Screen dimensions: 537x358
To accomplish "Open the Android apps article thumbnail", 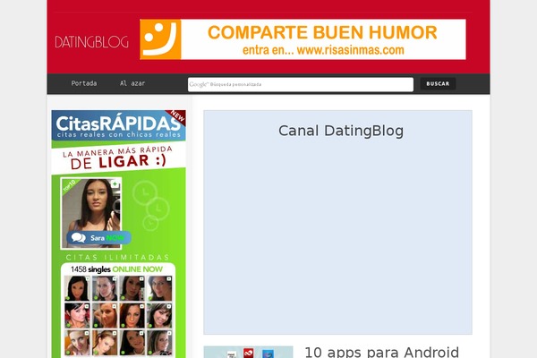I will point(248,352).
